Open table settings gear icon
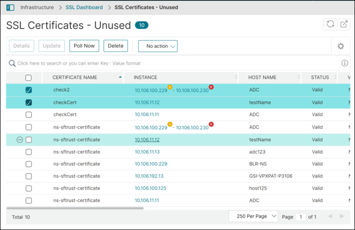 pos(341,46)
